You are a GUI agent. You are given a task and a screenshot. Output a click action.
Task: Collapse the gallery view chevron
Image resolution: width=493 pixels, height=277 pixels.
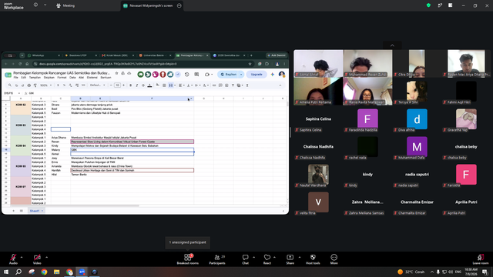point(392,45)
